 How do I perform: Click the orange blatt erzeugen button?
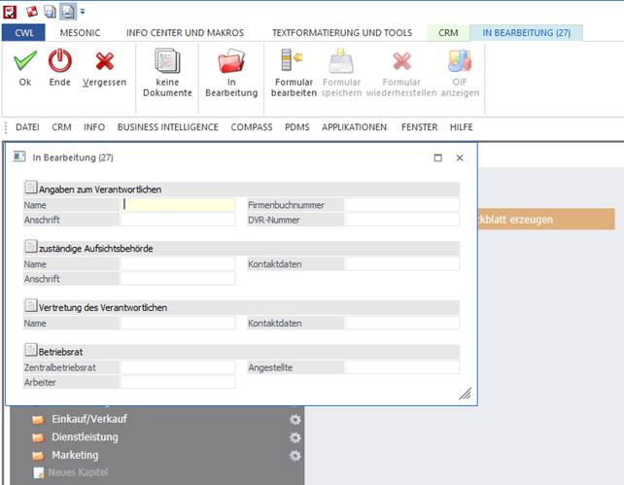[x=545, y=220]
